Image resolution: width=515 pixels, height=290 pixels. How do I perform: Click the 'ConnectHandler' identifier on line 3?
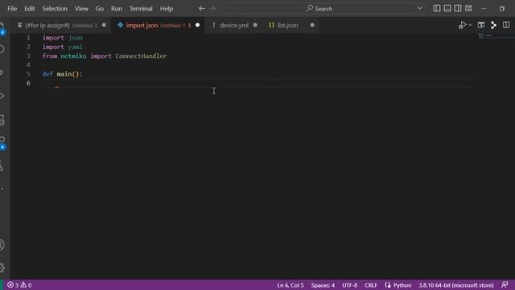[x=142, y=56]
